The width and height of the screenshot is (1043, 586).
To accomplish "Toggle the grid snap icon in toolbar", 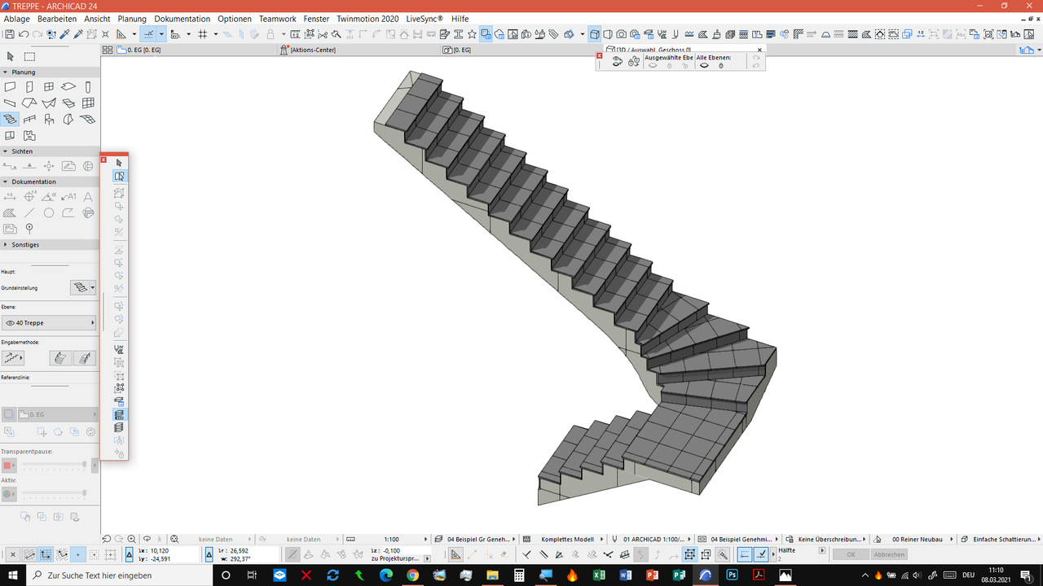I will [203, 34].
